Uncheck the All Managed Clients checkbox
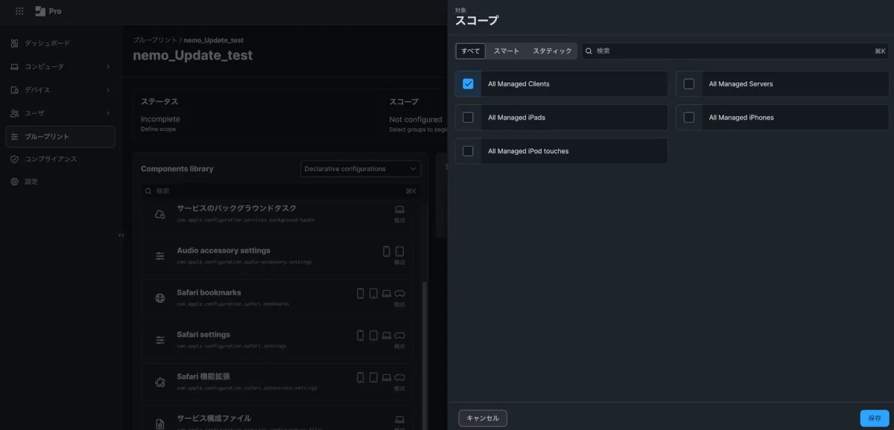894x430 pixels. [468, 84]
